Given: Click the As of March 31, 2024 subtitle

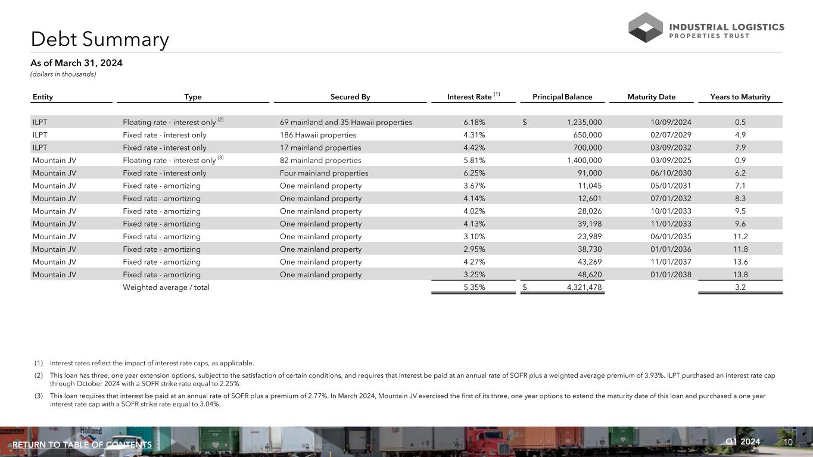Looking at the screenshot, I should point(77,63).
